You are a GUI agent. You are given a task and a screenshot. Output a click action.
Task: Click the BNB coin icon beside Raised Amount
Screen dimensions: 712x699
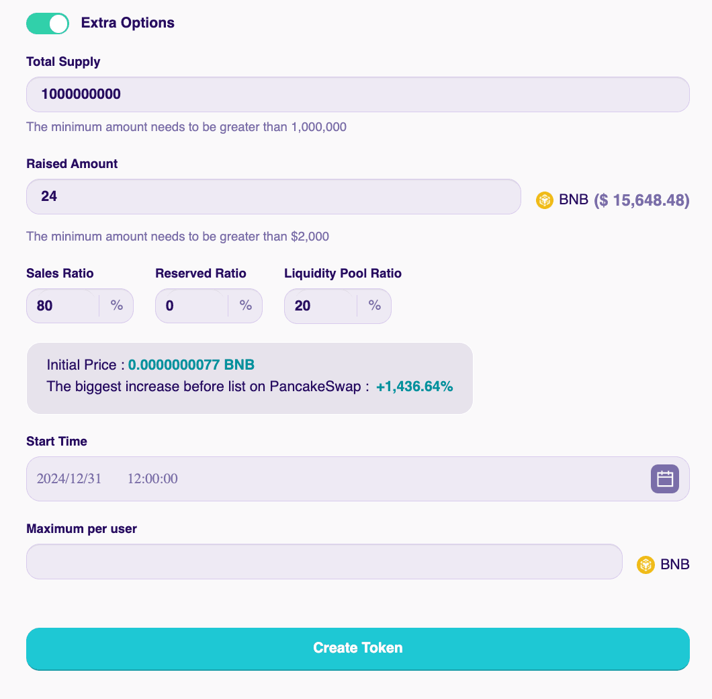[544, 200]
